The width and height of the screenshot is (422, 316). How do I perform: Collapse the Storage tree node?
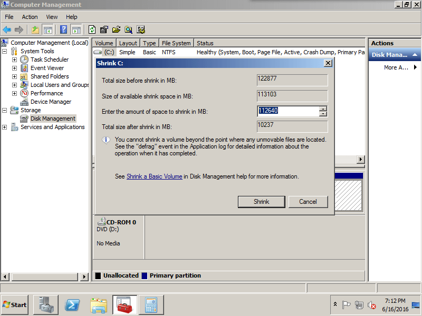5,110
